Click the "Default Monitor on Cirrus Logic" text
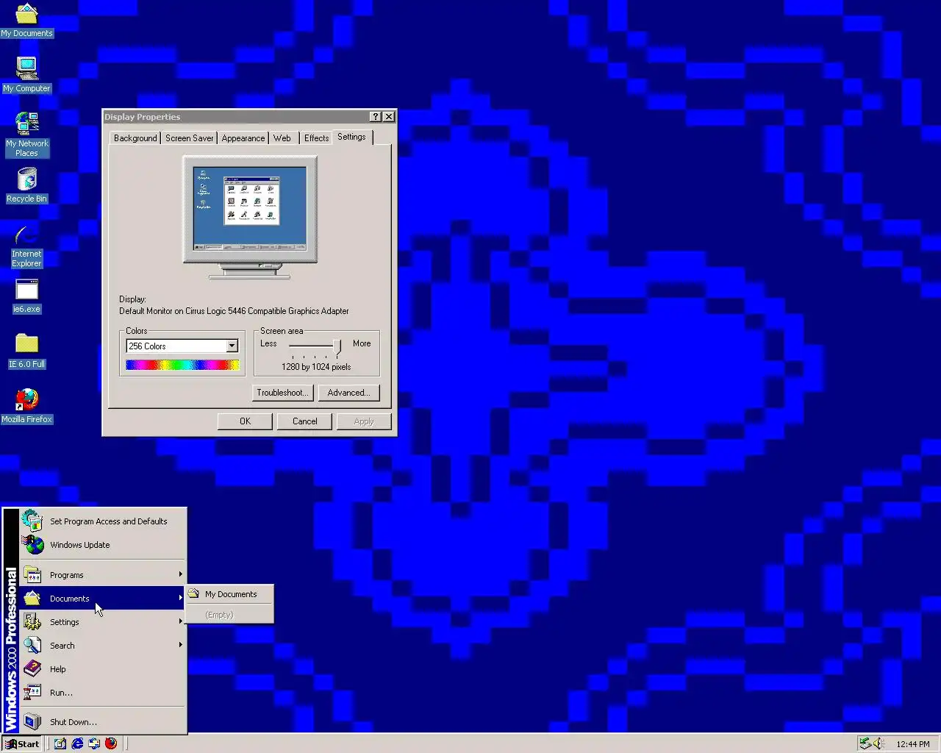 234,311
